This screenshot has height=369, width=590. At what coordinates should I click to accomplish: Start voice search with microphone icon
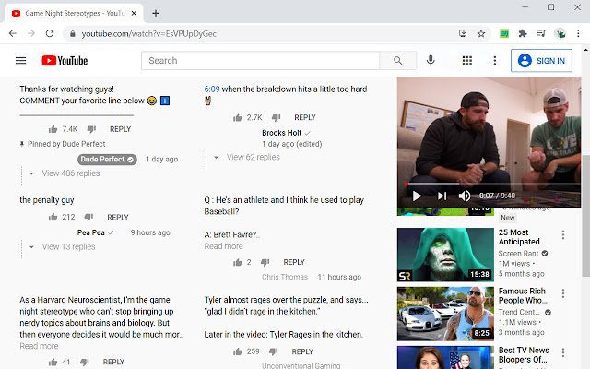pyautogui.click(x=431, y=60)
